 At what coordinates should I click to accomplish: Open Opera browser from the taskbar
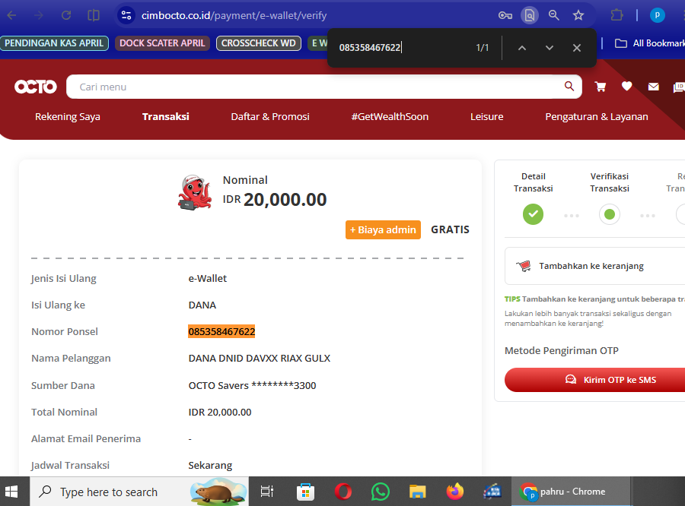coord(343,492)
